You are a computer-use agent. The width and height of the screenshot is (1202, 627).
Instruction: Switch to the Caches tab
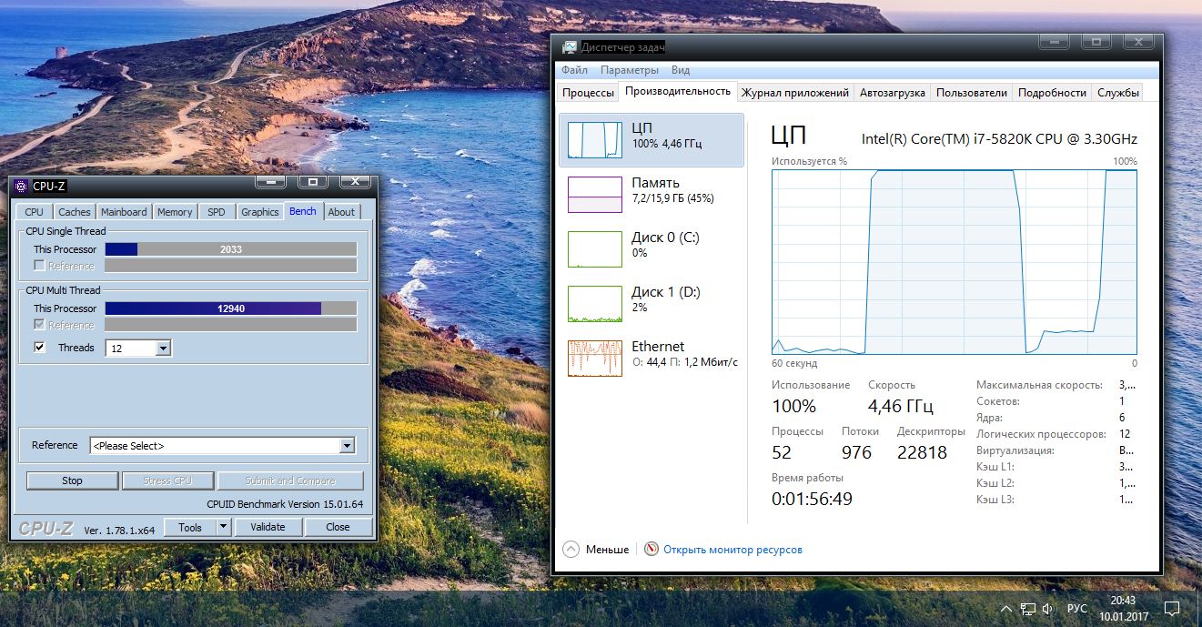point(75,212)
